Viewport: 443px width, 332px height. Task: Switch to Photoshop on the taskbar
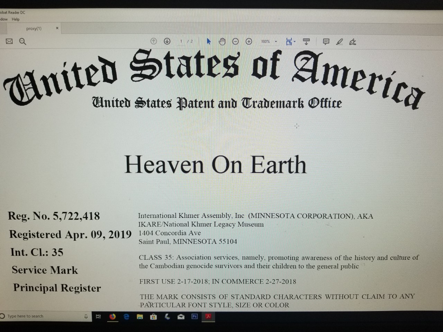[195, 316]
